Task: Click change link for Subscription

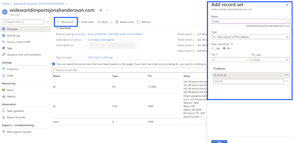Action: tap(76, 40)
